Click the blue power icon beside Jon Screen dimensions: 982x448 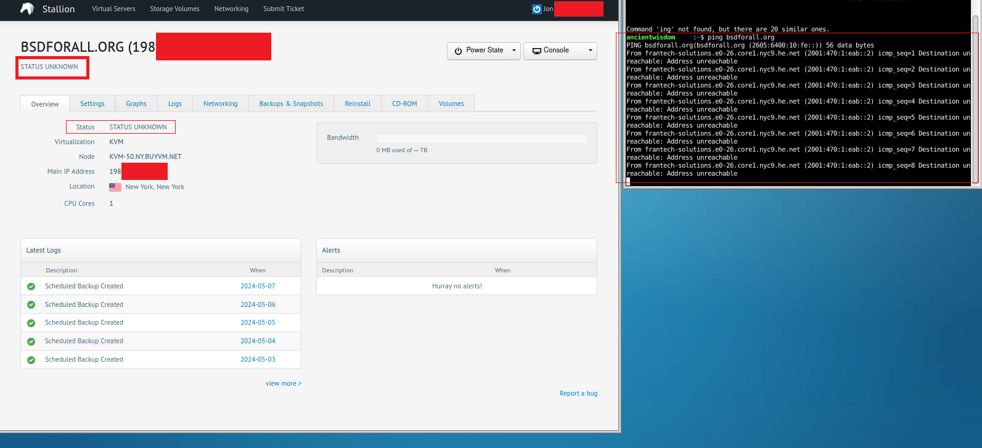coord(536,9)
